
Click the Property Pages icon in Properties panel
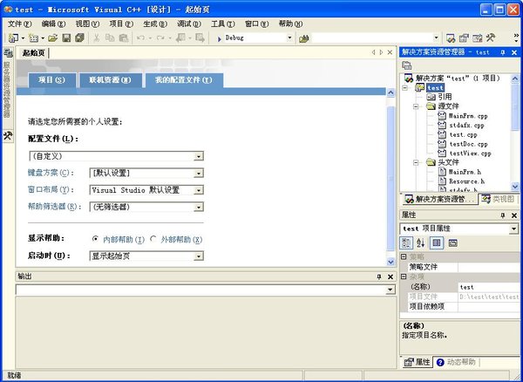(x=452, y=242)
